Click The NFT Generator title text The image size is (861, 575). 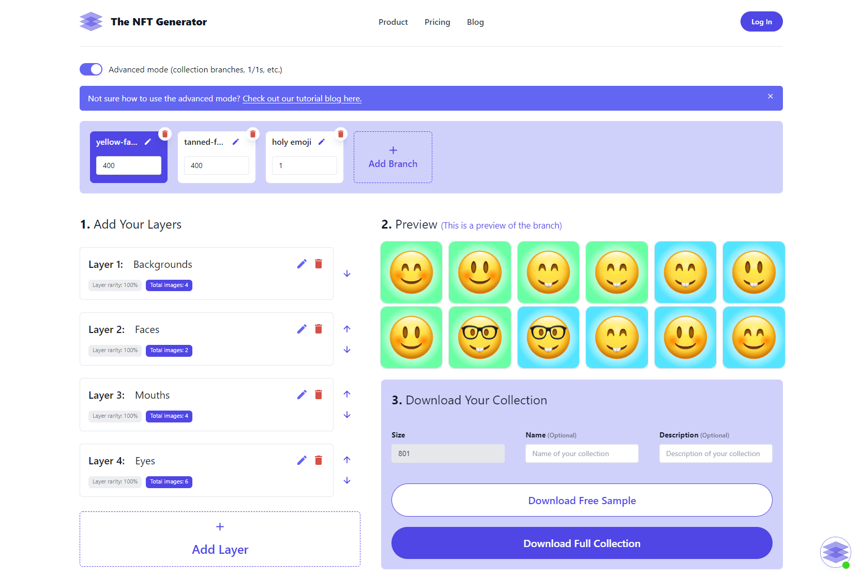(x=159, y=22)
